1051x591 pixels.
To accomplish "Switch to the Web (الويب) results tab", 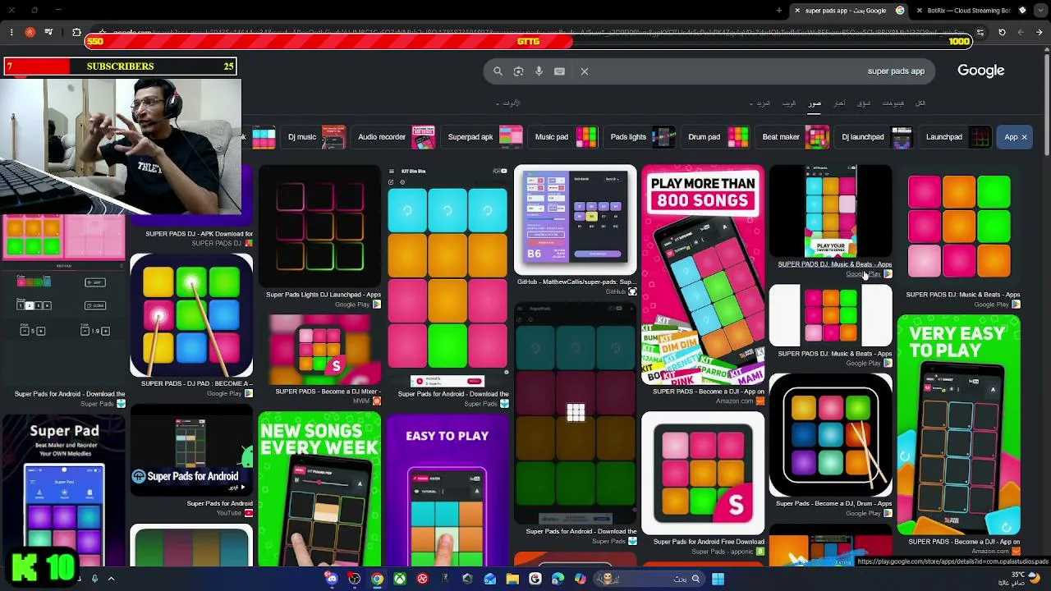I will coord(789,103).
